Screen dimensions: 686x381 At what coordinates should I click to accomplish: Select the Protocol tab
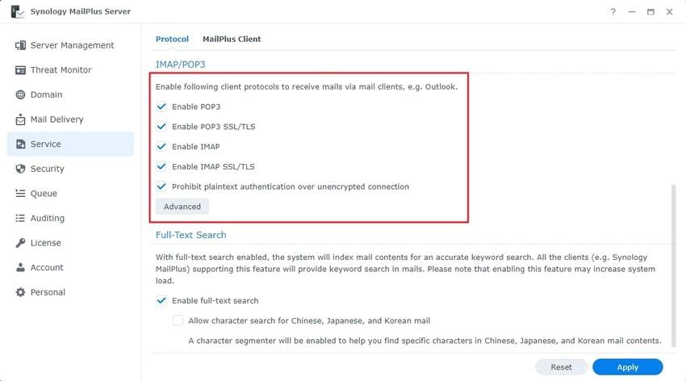point(172,39)
